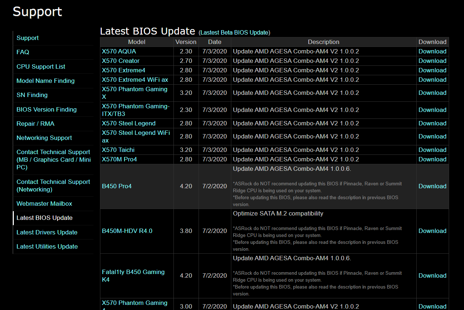Download BIOS for X570M Pro4
Viewport: 464px width, 310px height.
(x=432, y=159)
